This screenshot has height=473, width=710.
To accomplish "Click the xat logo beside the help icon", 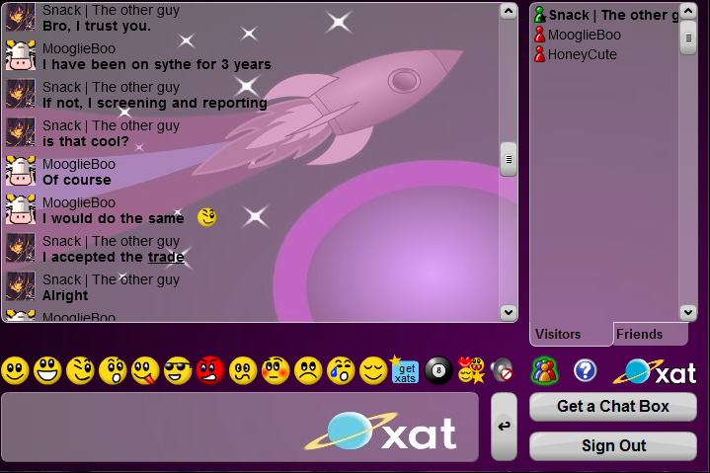I will 655,371.
